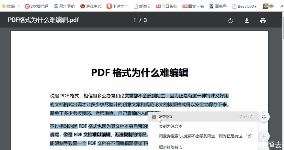Image resolution: width=284 pixels, height=150 pixels.
Task: Print the PDF document
Action: pyautogui.click(x=263, y=21)
